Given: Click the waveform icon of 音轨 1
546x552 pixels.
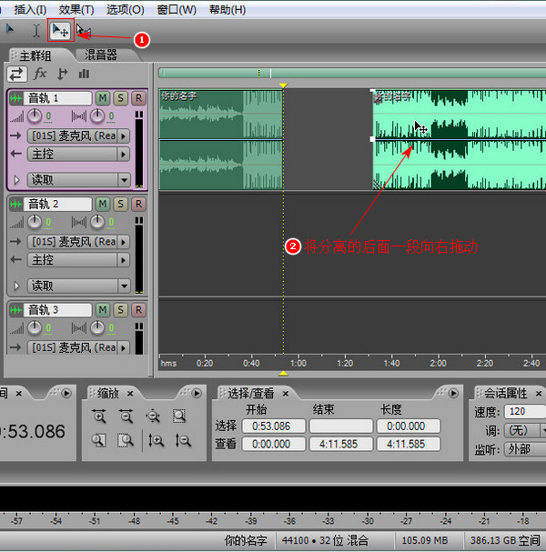Looking at the screenshot, I should point(16,98).
